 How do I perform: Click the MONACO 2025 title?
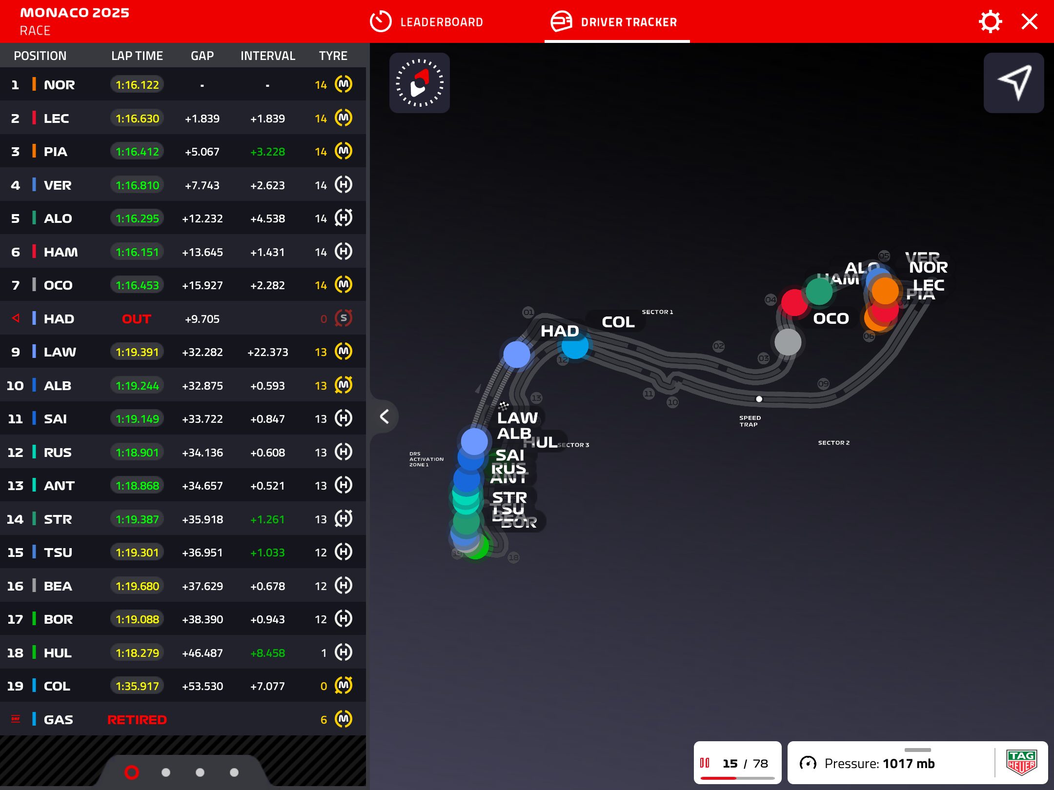pyautogui.click(x=75, y=13)
